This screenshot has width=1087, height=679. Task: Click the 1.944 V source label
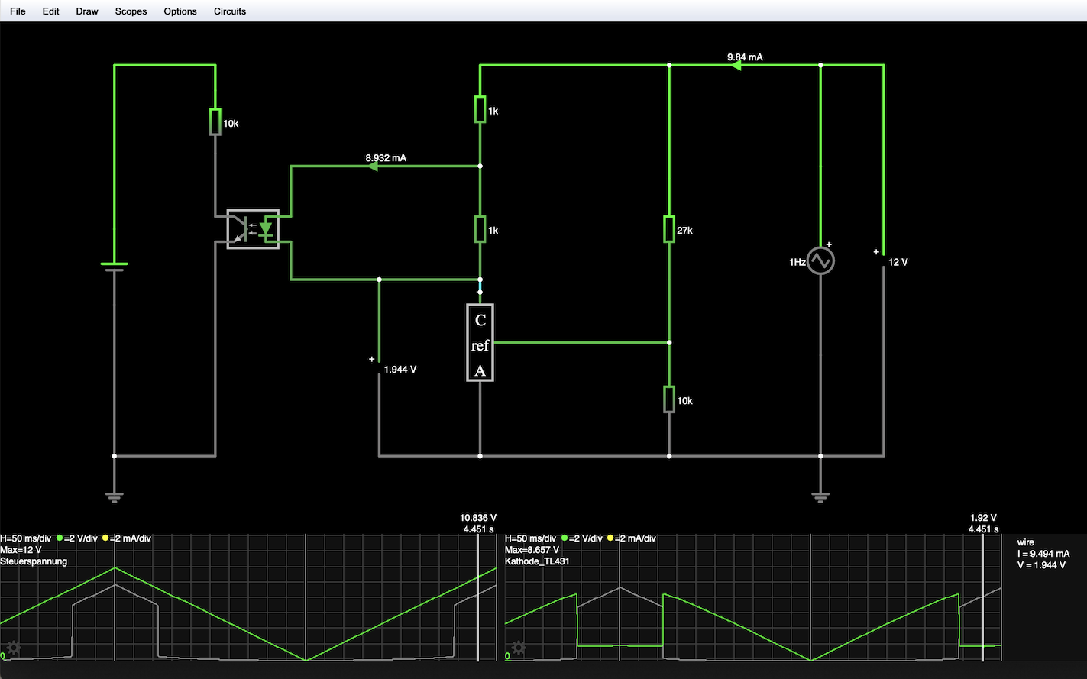(400, 370)
